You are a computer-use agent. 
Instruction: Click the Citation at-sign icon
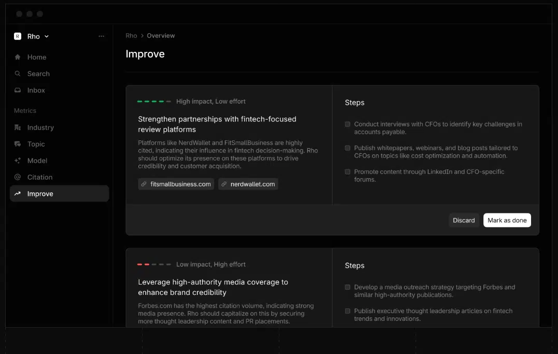coord(18,177)
